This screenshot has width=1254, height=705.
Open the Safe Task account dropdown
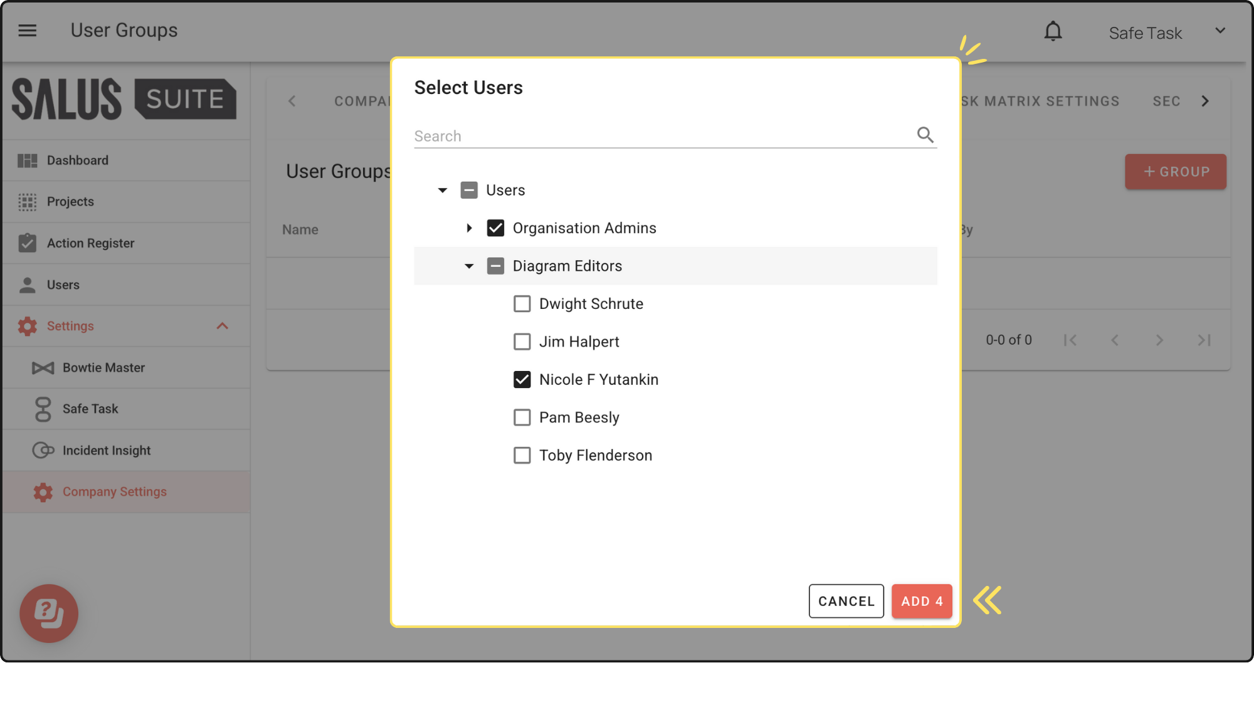(1220, 31)
